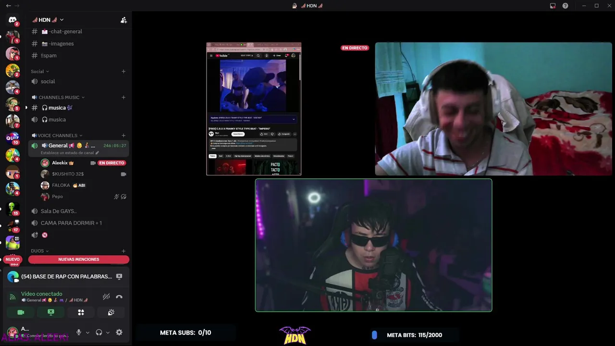Image resolution: width=615 pixels, height=346 pixels.
Task: Join the Sala De GAYS voice channel
Action: click(x=79, y=211)
